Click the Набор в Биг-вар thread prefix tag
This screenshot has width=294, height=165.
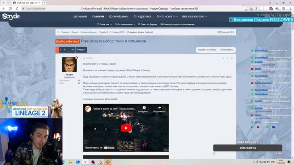68,41
